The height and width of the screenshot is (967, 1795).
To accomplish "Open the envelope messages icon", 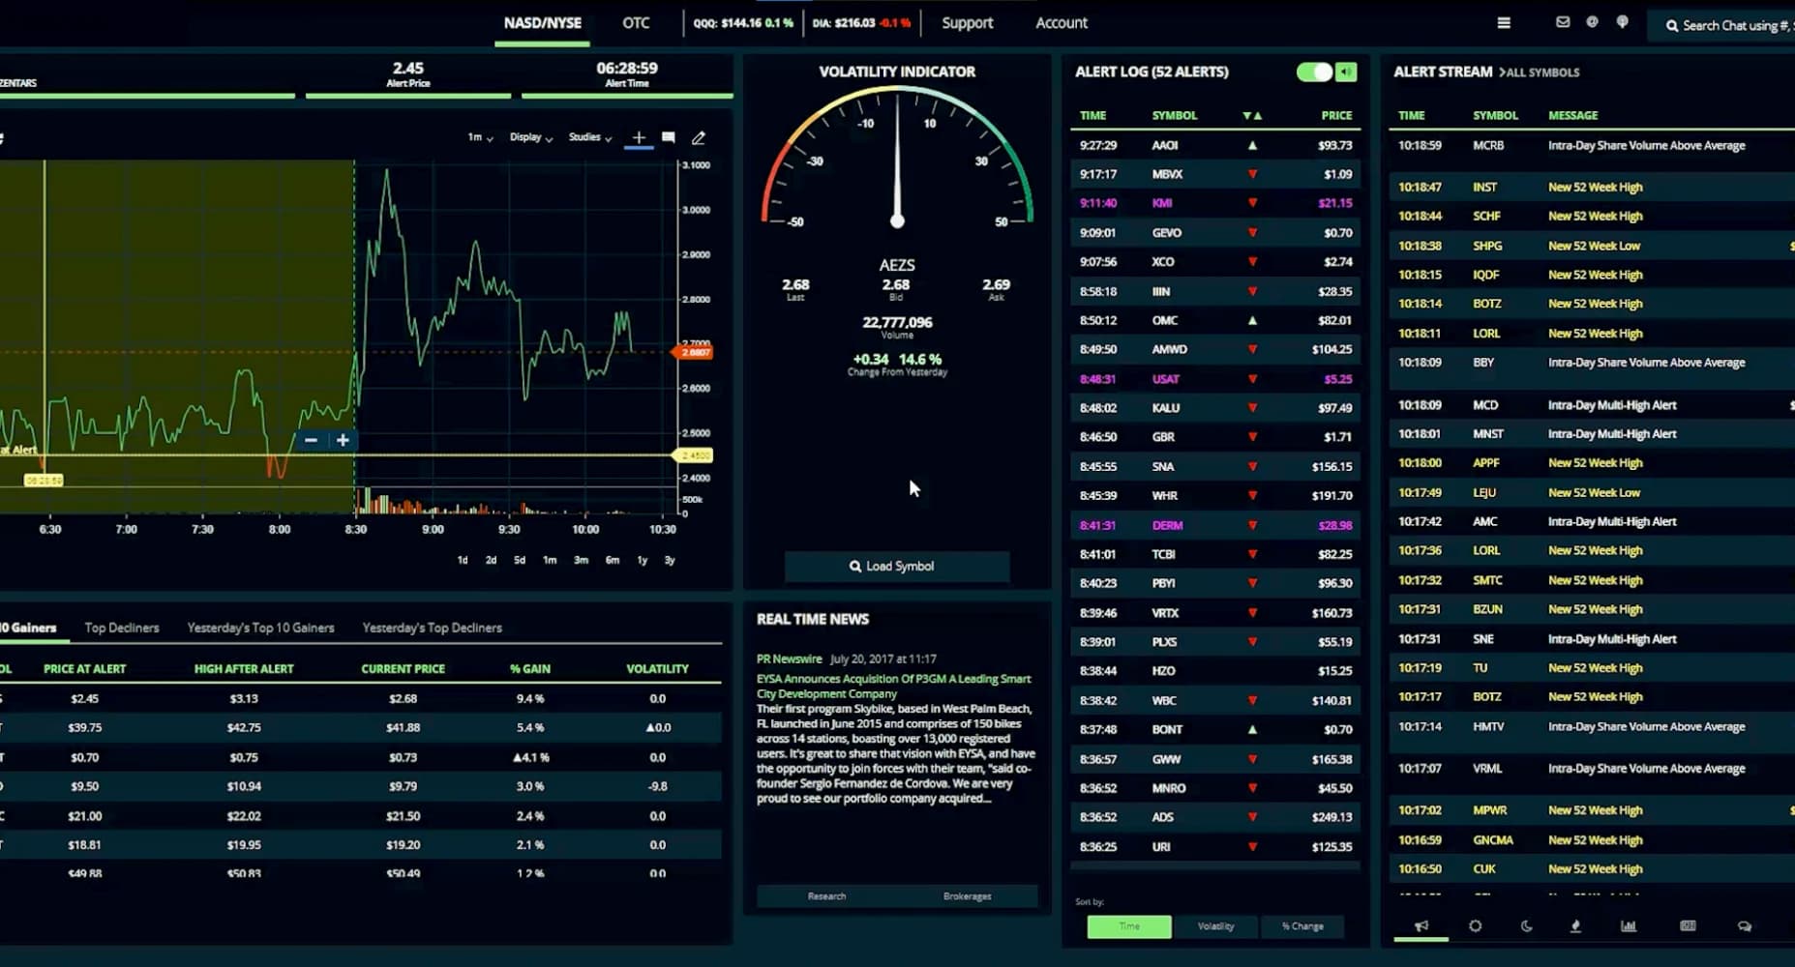I will click(1563, 22).
